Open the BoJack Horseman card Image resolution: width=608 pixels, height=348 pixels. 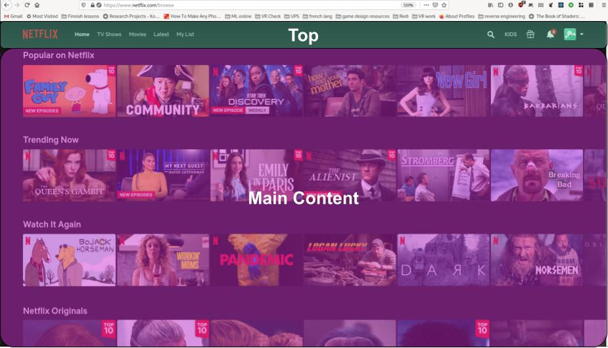click(69, 260)
